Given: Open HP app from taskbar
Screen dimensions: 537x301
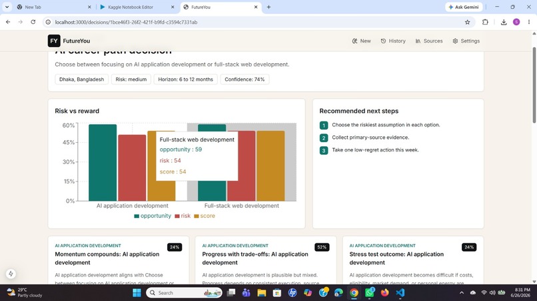Looking at the screenshot, I should tap(292, 293).
